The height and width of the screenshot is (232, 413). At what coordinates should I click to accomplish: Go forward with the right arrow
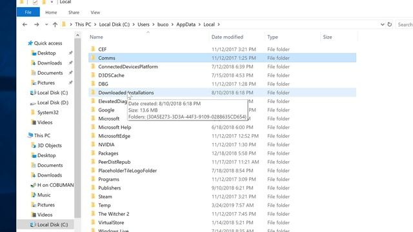point(36,24)
